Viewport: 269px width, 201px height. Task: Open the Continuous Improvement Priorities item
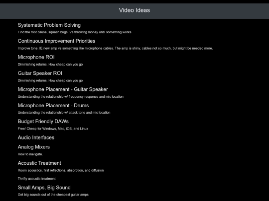point(56,41)
